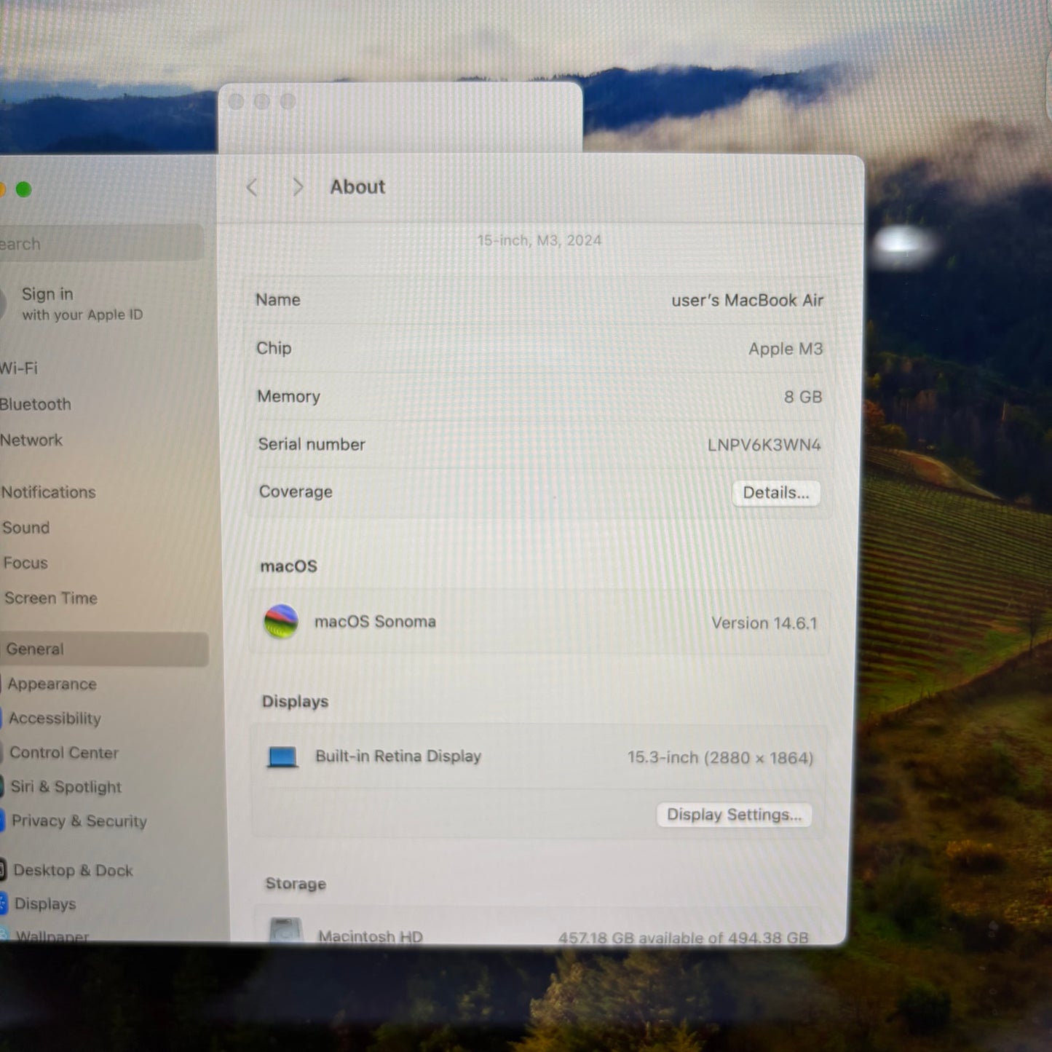Click the green zoom window button
Viewport: 1052px width, 1052px height.
point(23,190)
